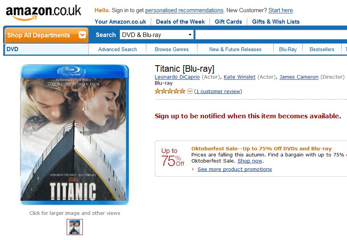This screenshot has width=347, height=240.
Task: Open the Titanic Blu-ray cover image
Action: click(75, 135)
